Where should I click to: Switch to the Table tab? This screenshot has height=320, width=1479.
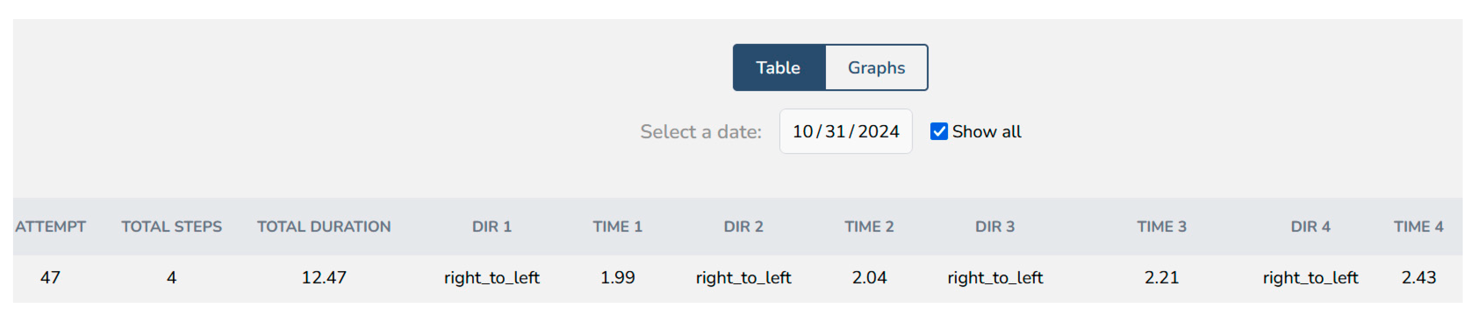778,67
